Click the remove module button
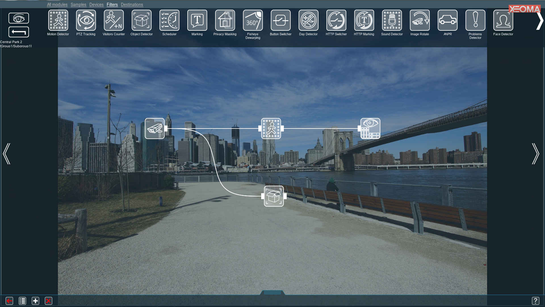Viewport: 545px width, 307px height. click(x=48, y=301)
